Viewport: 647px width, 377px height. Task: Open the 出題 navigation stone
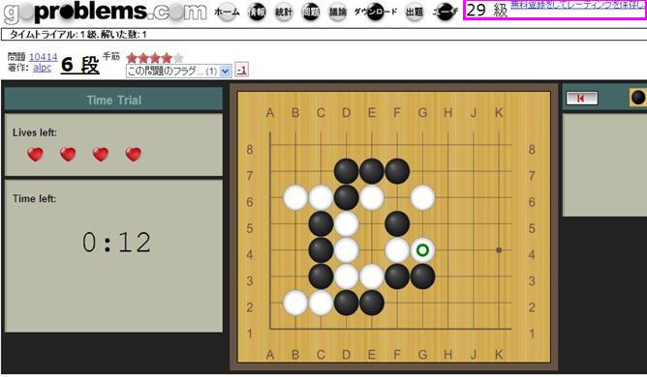[414, 12]
